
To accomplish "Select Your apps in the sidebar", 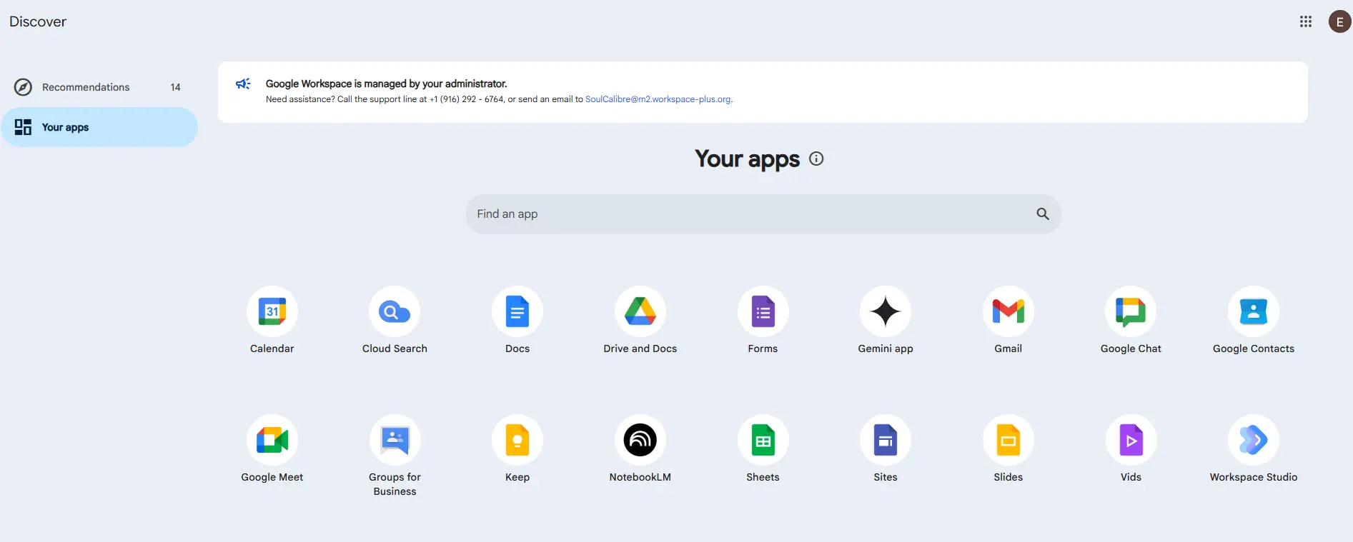I will coord(99,127).
